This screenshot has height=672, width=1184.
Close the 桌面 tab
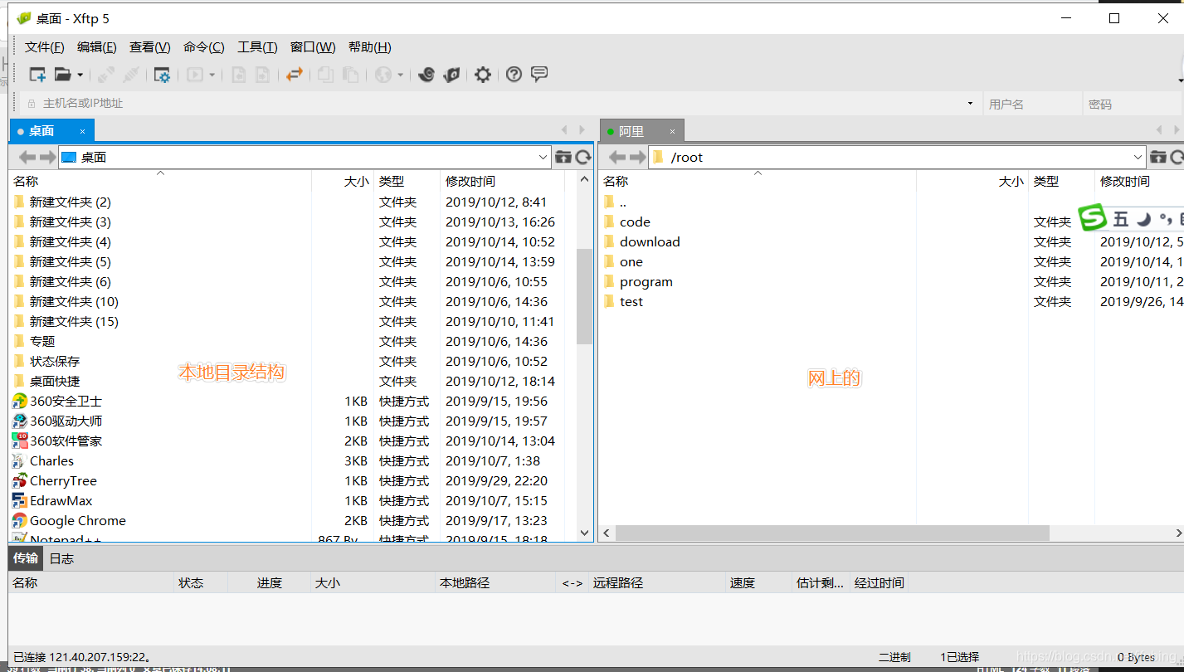coord(83,131)
